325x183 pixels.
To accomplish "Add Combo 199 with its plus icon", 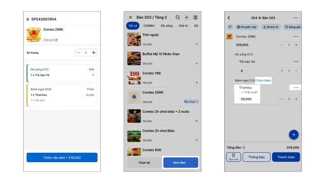I will pos(196,83).
